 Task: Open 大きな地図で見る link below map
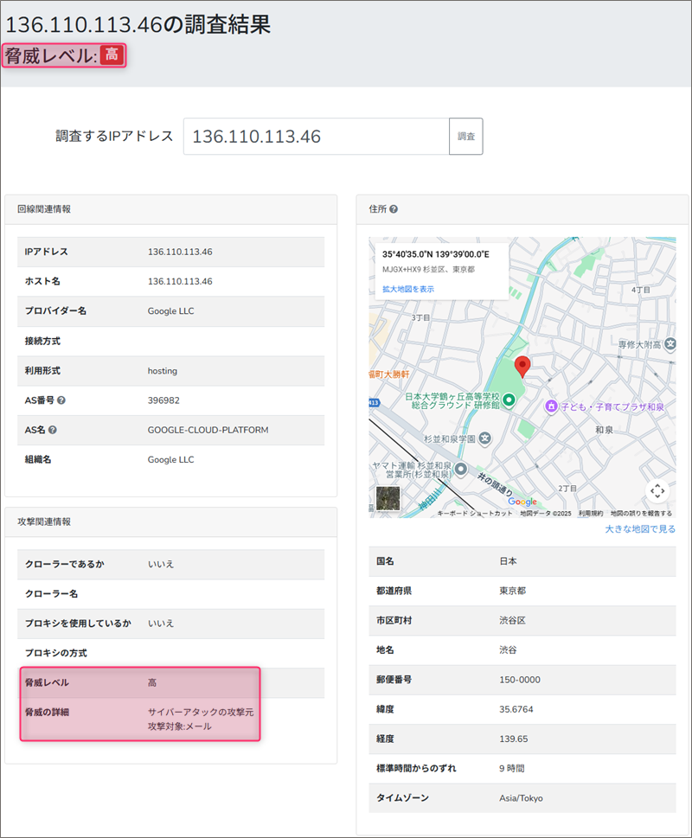pos(639,529)
